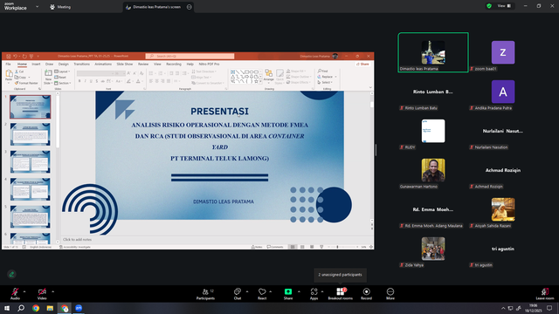This screenshot has width=559, height=314.
Task: Click the annotation pencil icon
Action: point(11,274)
